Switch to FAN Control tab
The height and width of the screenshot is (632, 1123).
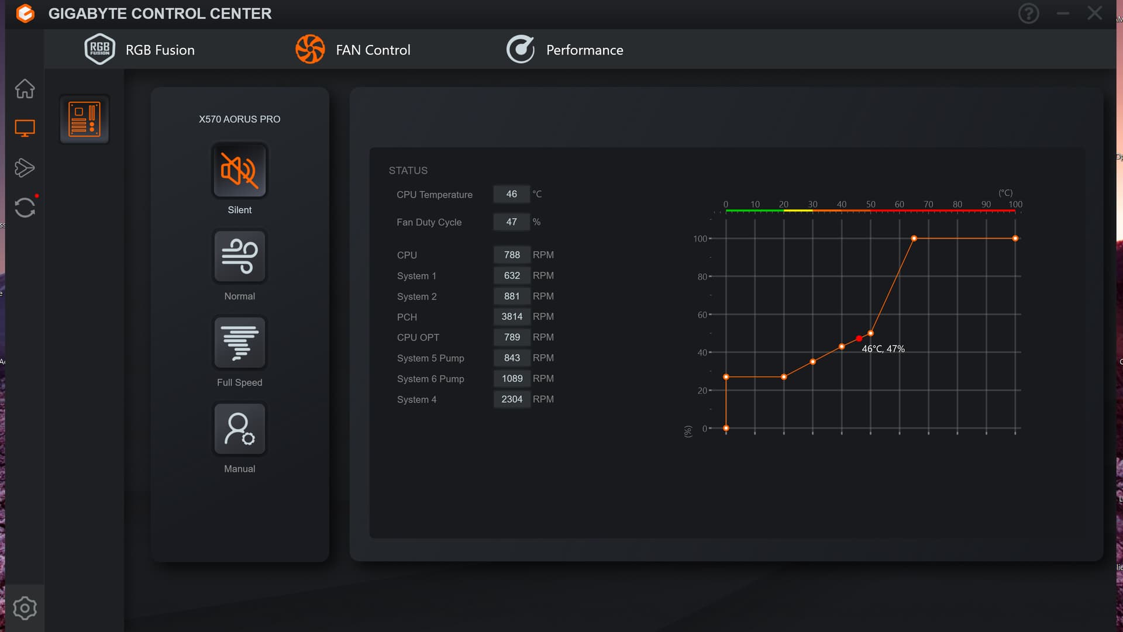coord(353,50)
